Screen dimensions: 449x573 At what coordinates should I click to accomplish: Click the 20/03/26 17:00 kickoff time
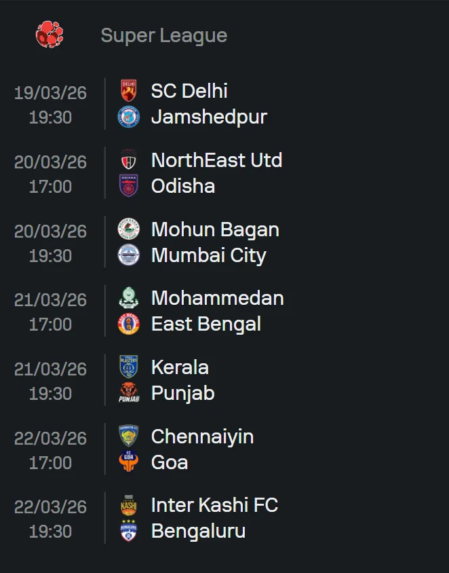[x=51, y=187]
